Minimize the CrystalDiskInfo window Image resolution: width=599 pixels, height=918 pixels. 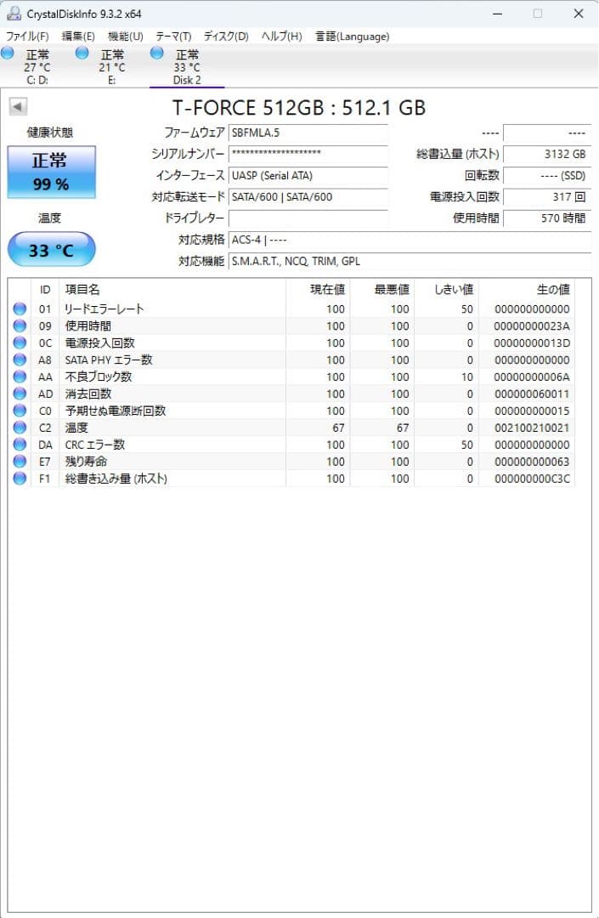[x=497, y=14]
